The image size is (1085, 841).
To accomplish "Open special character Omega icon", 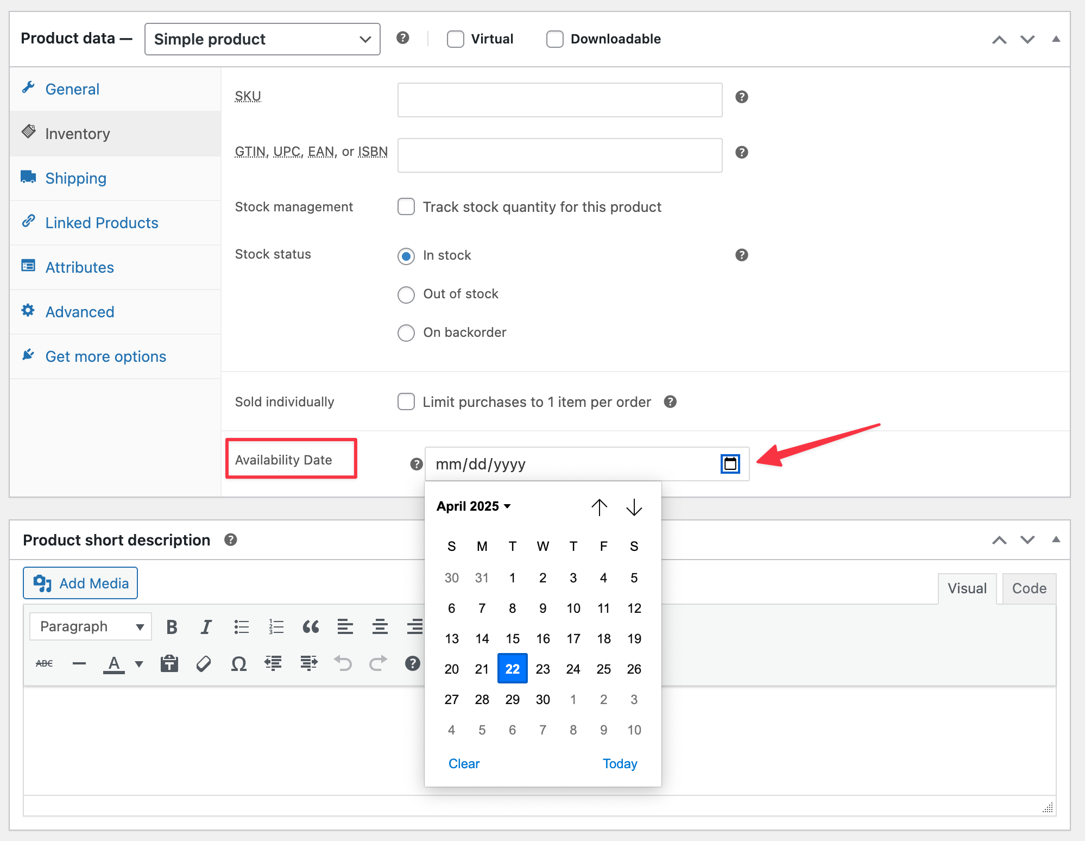I will point(239,663).
